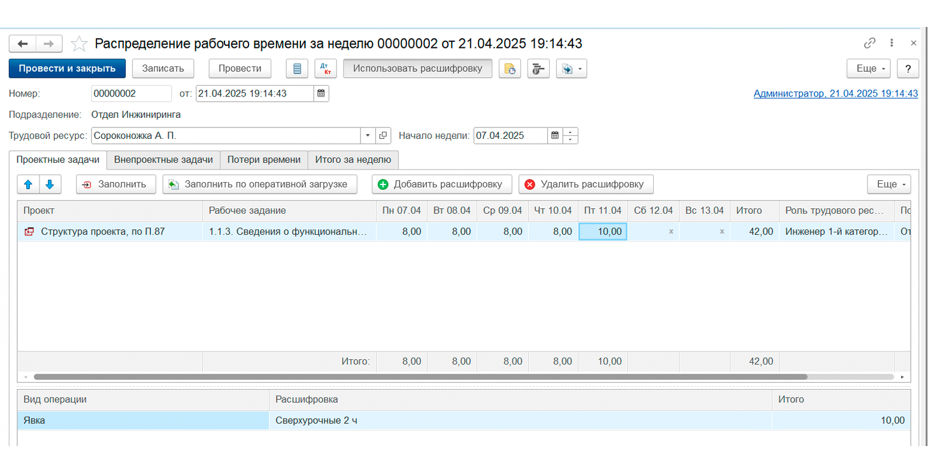
Task: Click the Заполнить button
Action: [x=116, y=184]
